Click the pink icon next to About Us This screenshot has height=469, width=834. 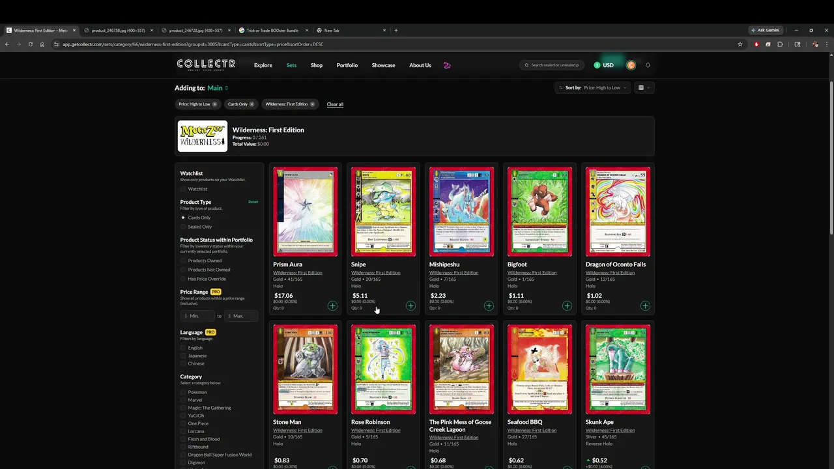pyautogui.click(x=447, y=65)
